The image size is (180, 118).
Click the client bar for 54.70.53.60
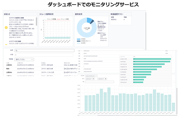pyautogui.click(x=151, y=62)
